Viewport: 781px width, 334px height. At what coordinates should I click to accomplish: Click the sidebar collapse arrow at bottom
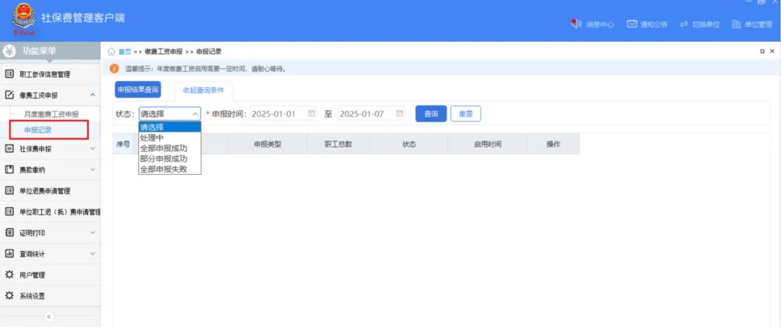click(49, 317)
